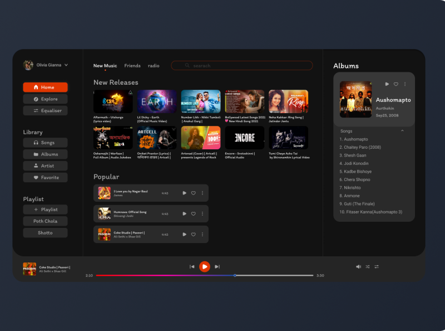Switch to the Friends tab
445x331 pixels.
[132, 66]
